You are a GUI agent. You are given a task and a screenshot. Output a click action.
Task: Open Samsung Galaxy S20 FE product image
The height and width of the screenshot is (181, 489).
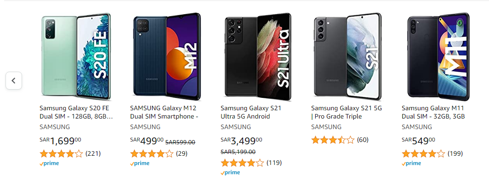[76, 57]
